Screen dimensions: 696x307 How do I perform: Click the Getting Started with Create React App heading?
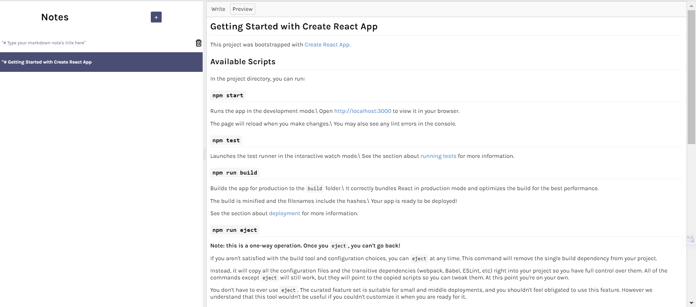(294, 26)
